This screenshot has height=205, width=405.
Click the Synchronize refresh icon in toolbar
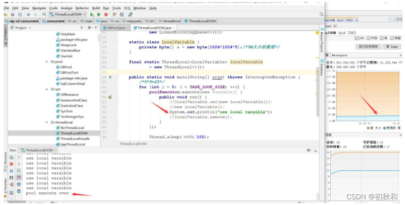(x=19, y=14)
